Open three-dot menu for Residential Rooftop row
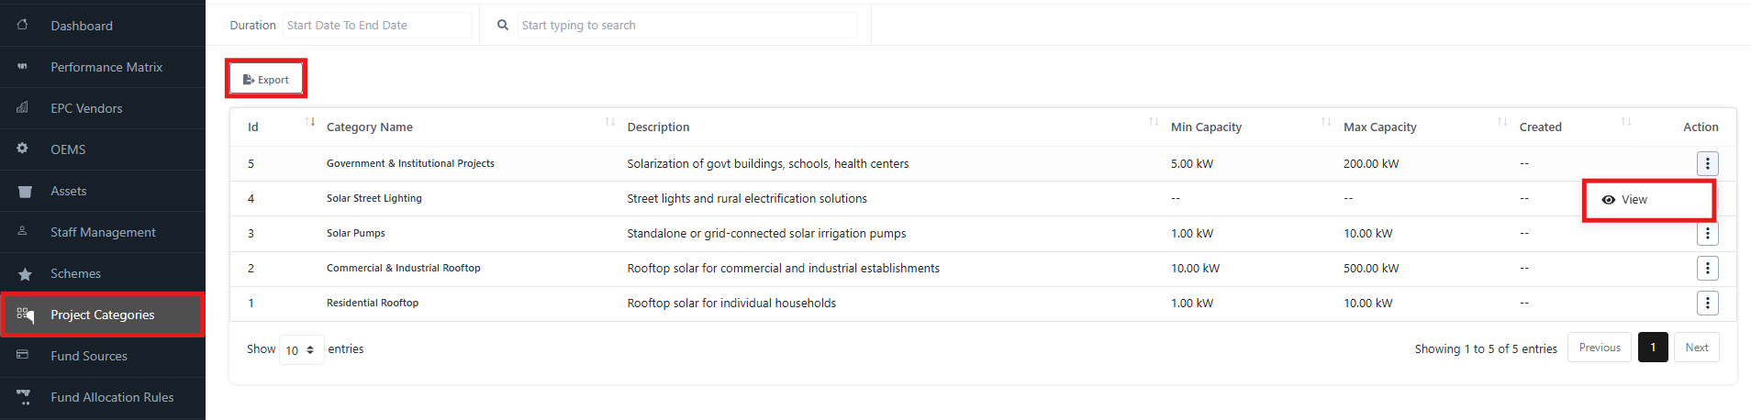 [1707, 303]
